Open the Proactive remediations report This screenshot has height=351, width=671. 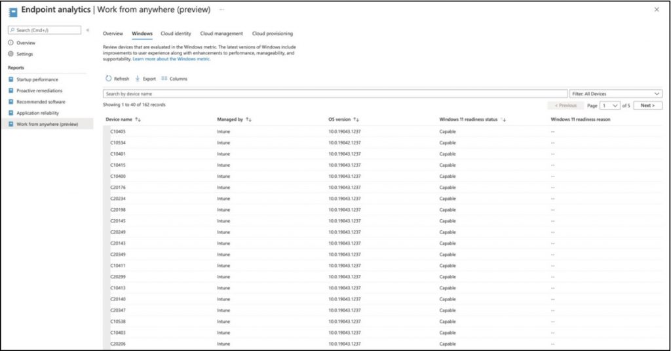pos(39,91)
